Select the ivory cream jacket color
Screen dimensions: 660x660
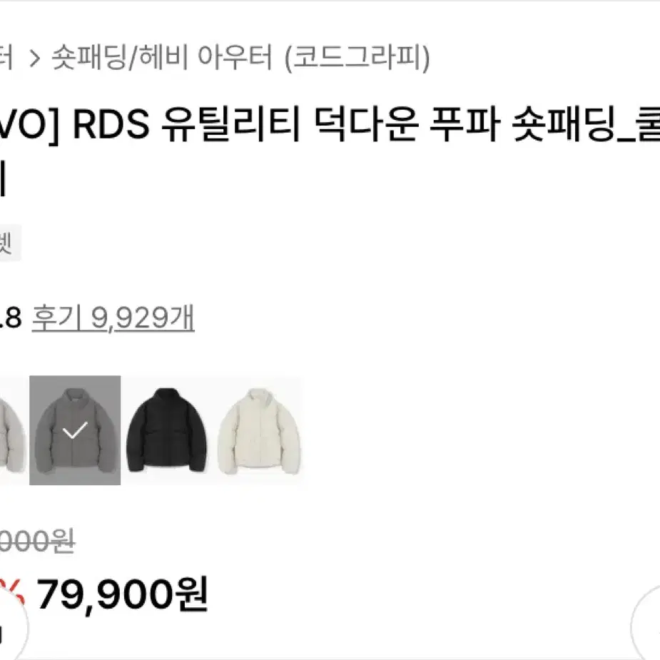tap(259, 430)
